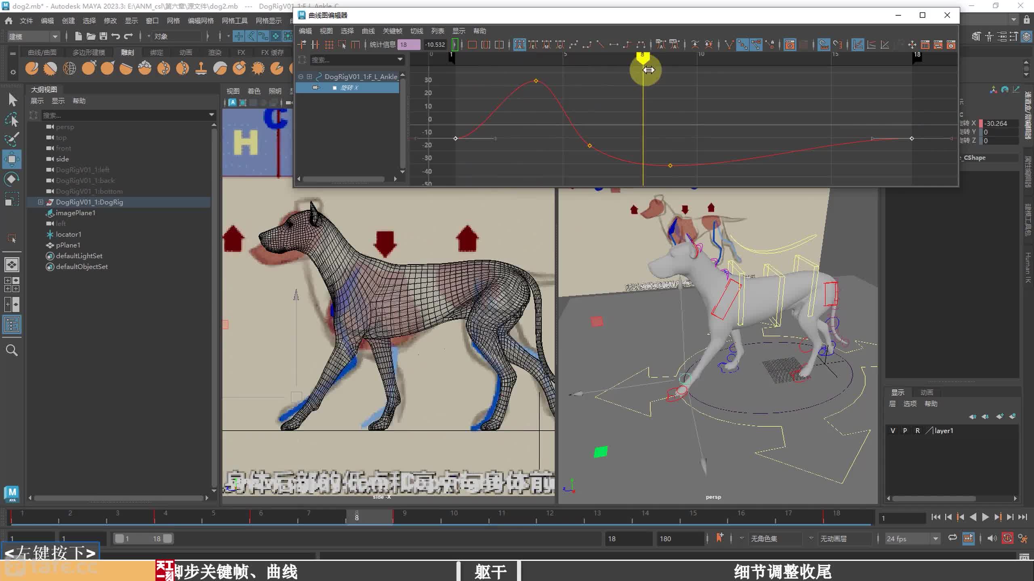Switch to the 动画 shelf tab
1034x581 pixels.
coord(186,52)
